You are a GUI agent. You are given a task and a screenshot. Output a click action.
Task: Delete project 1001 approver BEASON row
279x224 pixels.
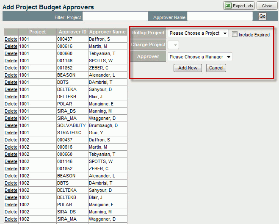11,75
